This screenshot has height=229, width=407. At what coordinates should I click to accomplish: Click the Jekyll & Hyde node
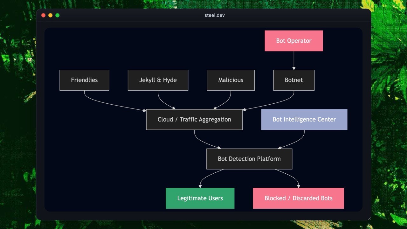158,80
